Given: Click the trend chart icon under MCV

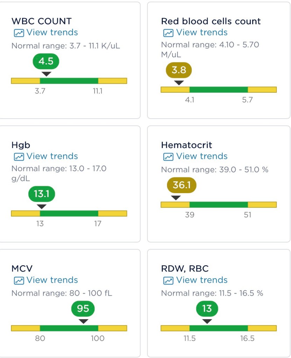Looking at the screenshot, I should point(18,281).
